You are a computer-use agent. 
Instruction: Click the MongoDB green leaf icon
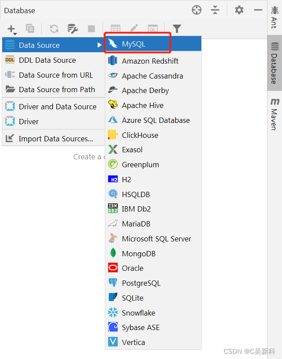click(113, 253)
